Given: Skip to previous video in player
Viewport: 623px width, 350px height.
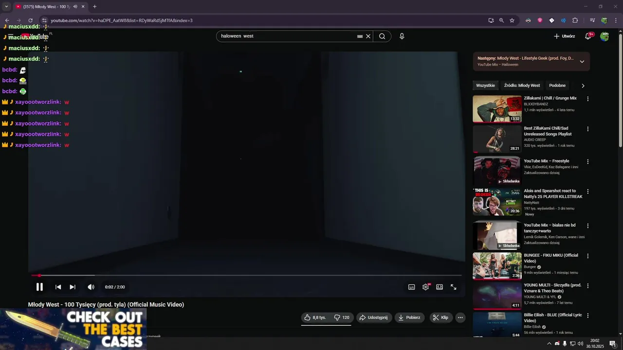Looking at the screenshot, I should click(x=58, y=287).
